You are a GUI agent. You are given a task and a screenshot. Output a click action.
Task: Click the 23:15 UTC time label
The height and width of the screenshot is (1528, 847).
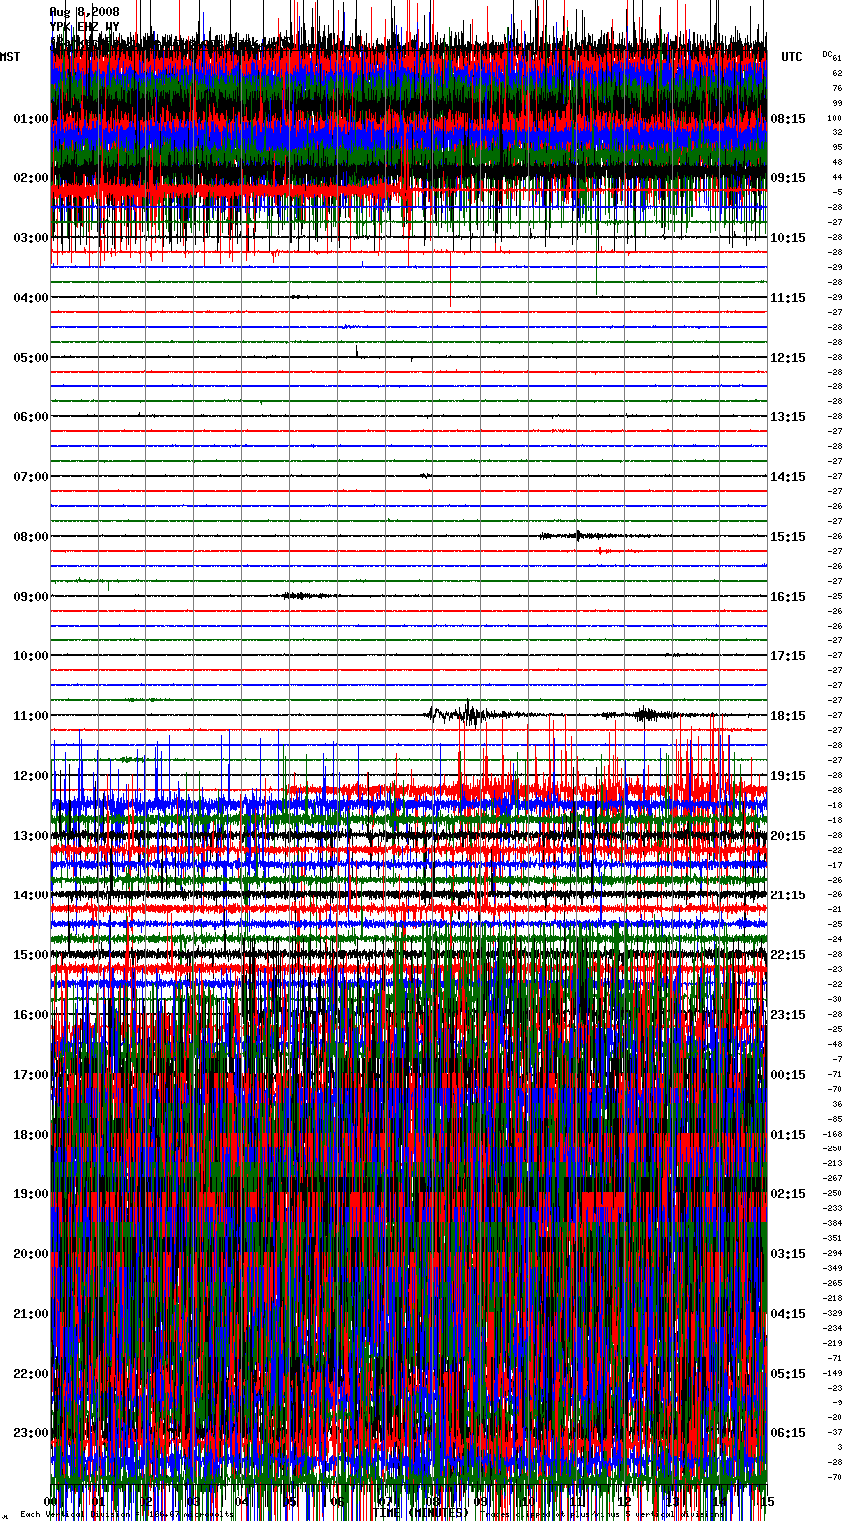pyautogui.click(x=788, y=1015)
